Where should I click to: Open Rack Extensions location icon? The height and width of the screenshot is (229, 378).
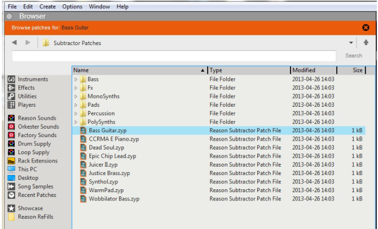11,161
